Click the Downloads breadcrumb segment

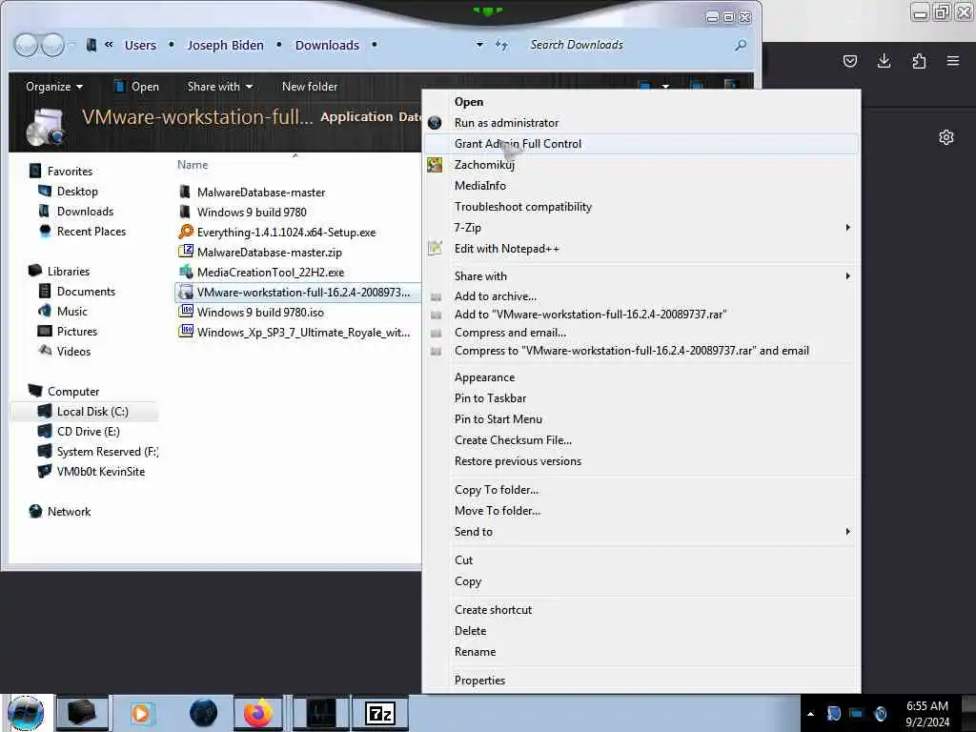coord(327,45)
